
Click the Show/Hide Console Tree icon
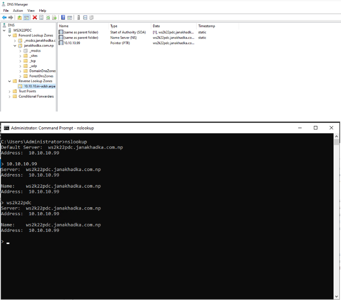(x=26, y=17)
